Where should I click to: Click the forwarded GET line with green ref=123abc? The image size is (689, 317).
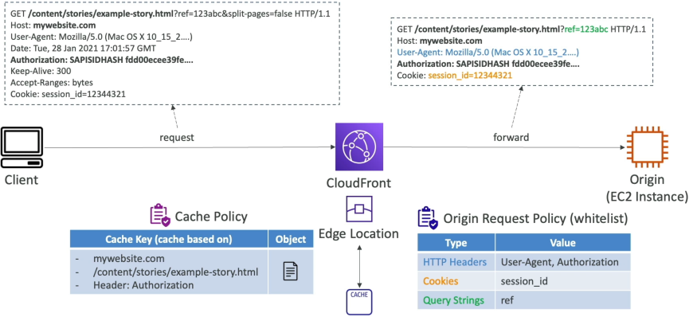tap(521, 29)
